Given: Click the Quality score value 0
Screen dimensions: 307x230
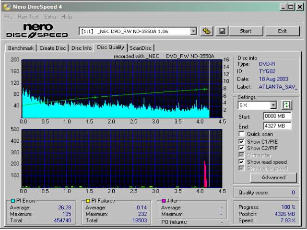Looking at the screenshot, I should pos(293,193).
